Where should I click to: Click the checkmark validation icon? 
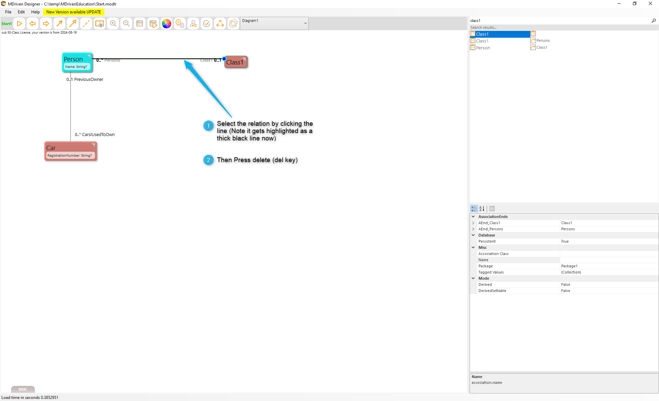(207, 24)
